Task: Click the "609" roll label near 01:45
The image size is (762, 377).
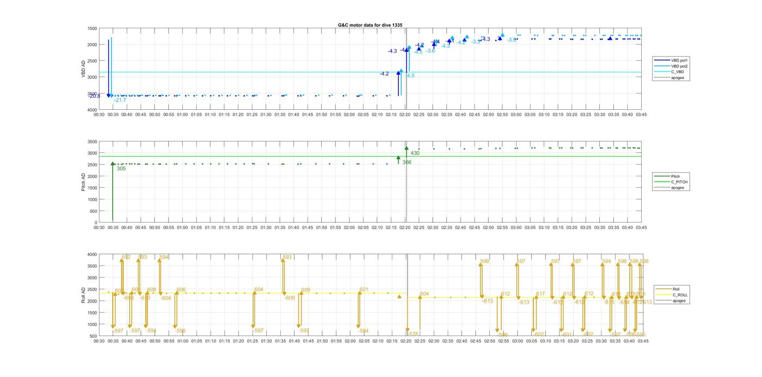Action: (306, 290)
